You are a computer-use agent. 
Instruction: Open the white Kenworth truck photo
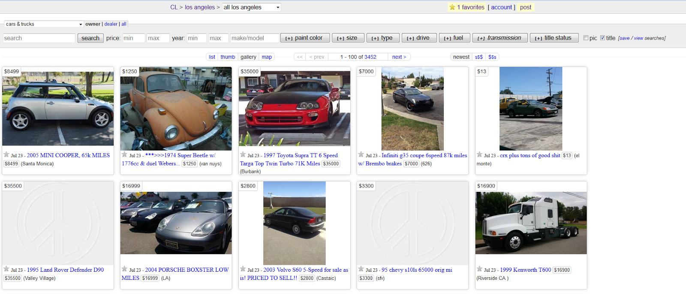click(531, 223)
